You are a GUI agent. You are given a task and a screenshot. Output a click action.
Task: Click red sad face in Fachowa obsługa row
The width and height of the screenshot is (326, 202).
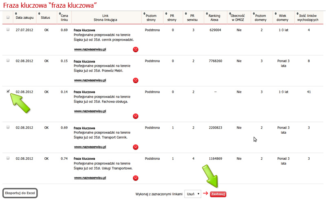(135, 116)
